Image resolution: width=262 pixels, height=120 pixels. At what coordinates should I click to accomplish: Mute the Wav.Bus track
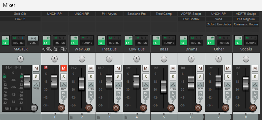pyautogui.click(x=91, y=68)
